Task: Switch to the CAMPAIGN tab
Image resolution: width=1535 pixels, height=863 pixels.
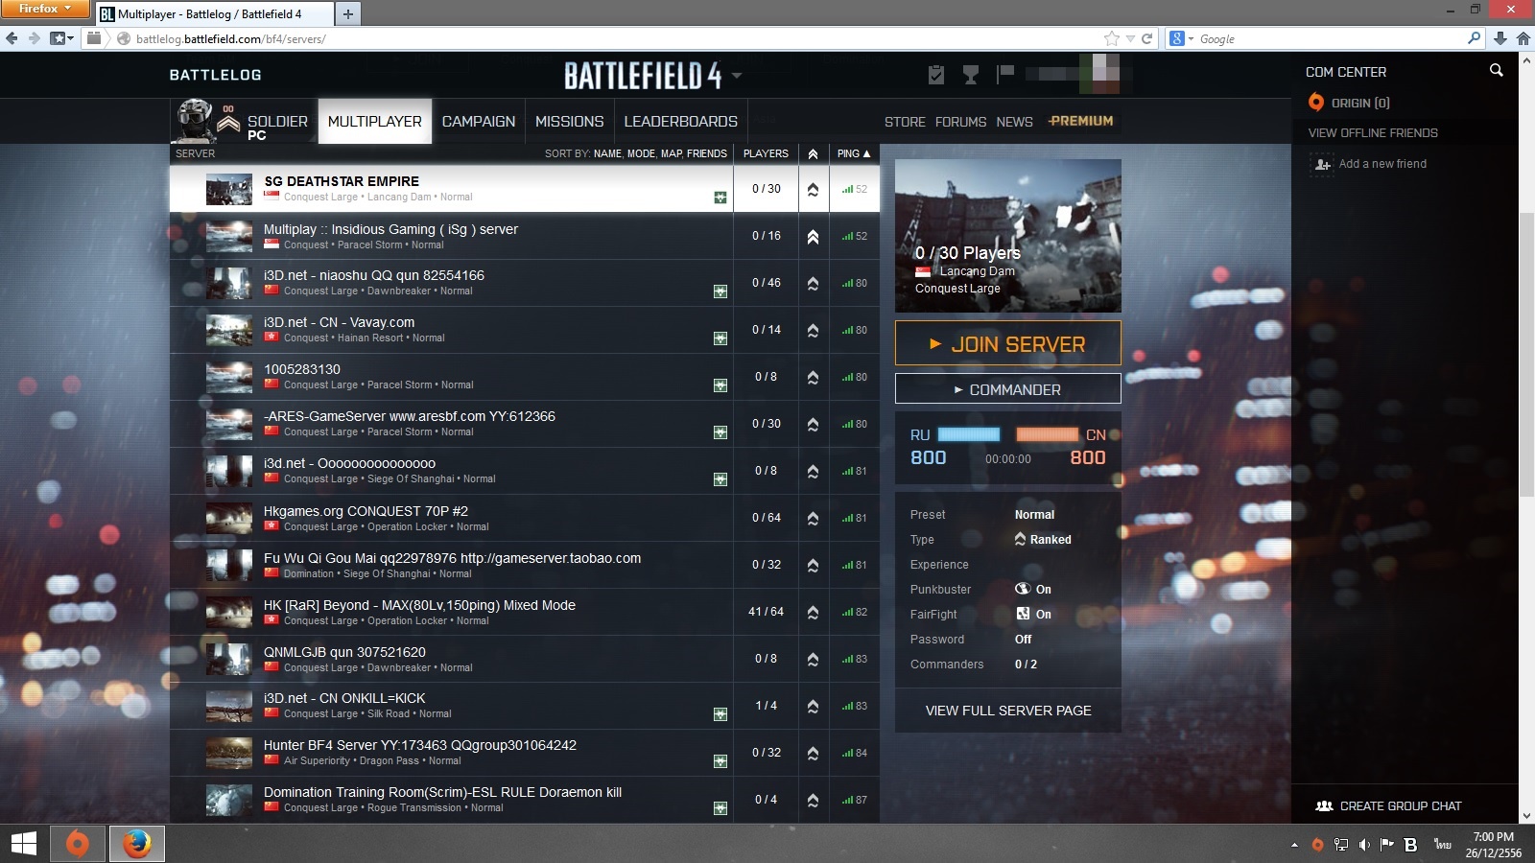Action: pyautogui.click(x=479, y=122)
